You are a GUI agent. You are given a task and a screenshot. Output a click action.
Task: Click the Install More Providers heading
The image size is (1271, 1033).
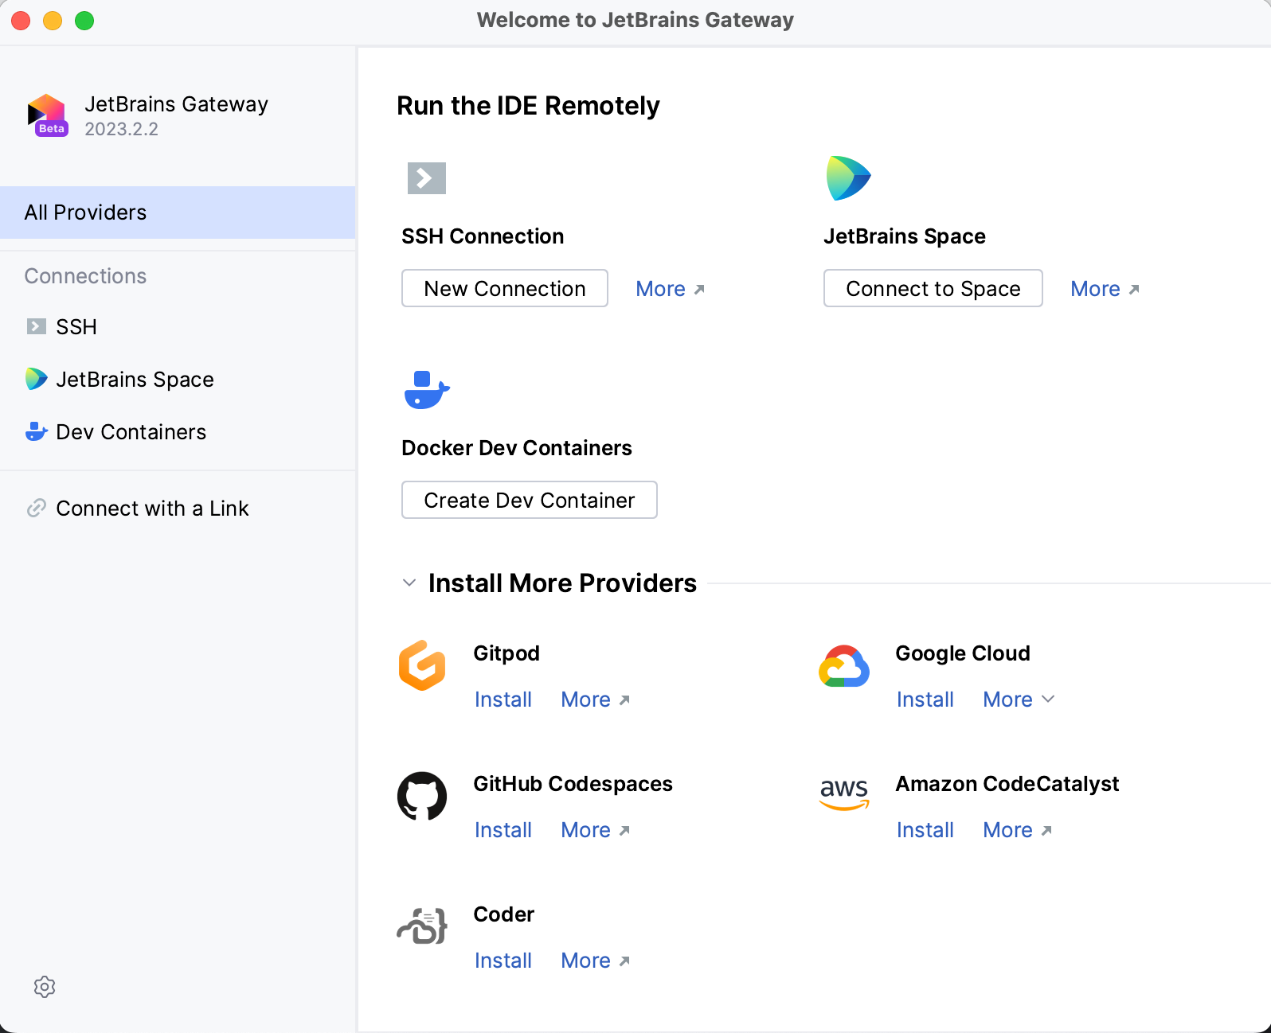(562, 583)
